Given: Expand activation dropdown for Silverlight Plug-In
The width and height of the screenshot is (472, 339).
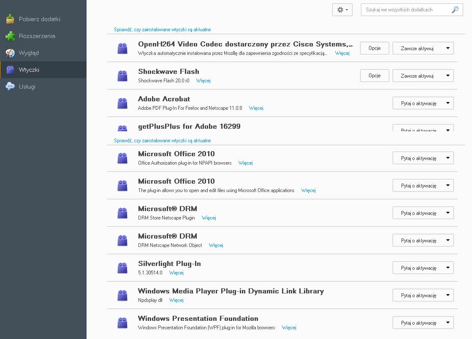Looking at the screenshot, I should tap(423, 268).
